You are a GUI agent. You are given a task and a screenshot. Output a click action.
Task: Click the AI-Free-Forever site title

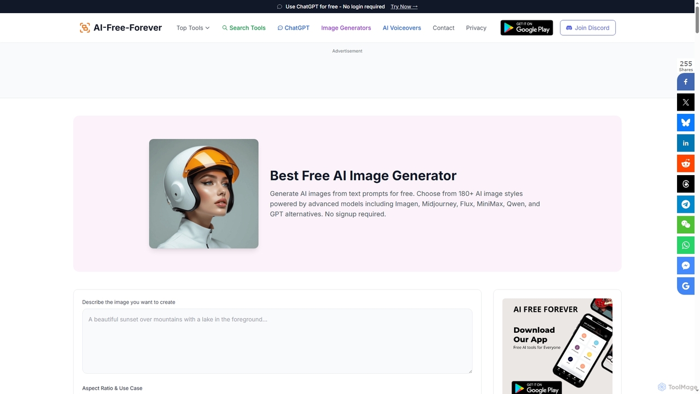pyautogui.click(x=127, y=28)
